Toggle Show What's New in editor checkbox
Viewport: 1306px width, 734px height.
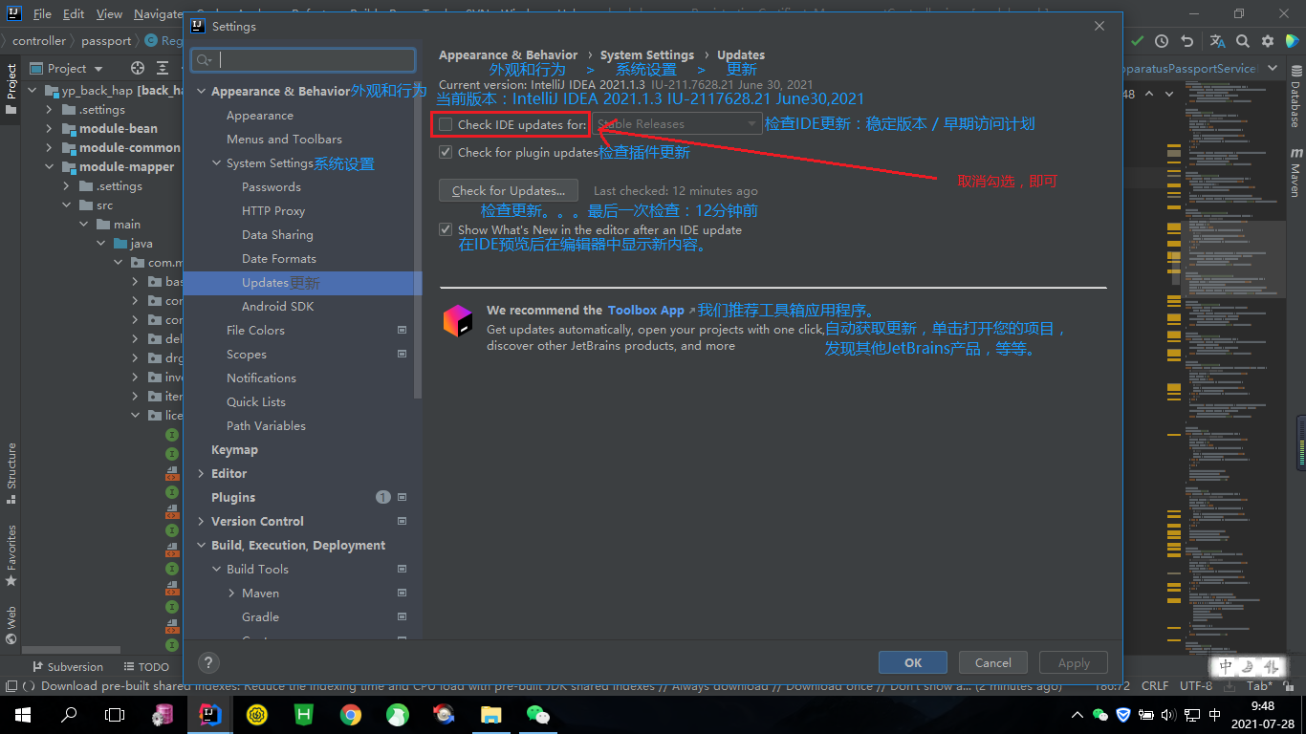click(x=446, y=229)
